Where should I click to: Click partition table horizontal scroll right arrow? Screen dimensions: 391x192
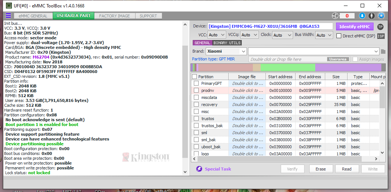(x=377, y=159)
